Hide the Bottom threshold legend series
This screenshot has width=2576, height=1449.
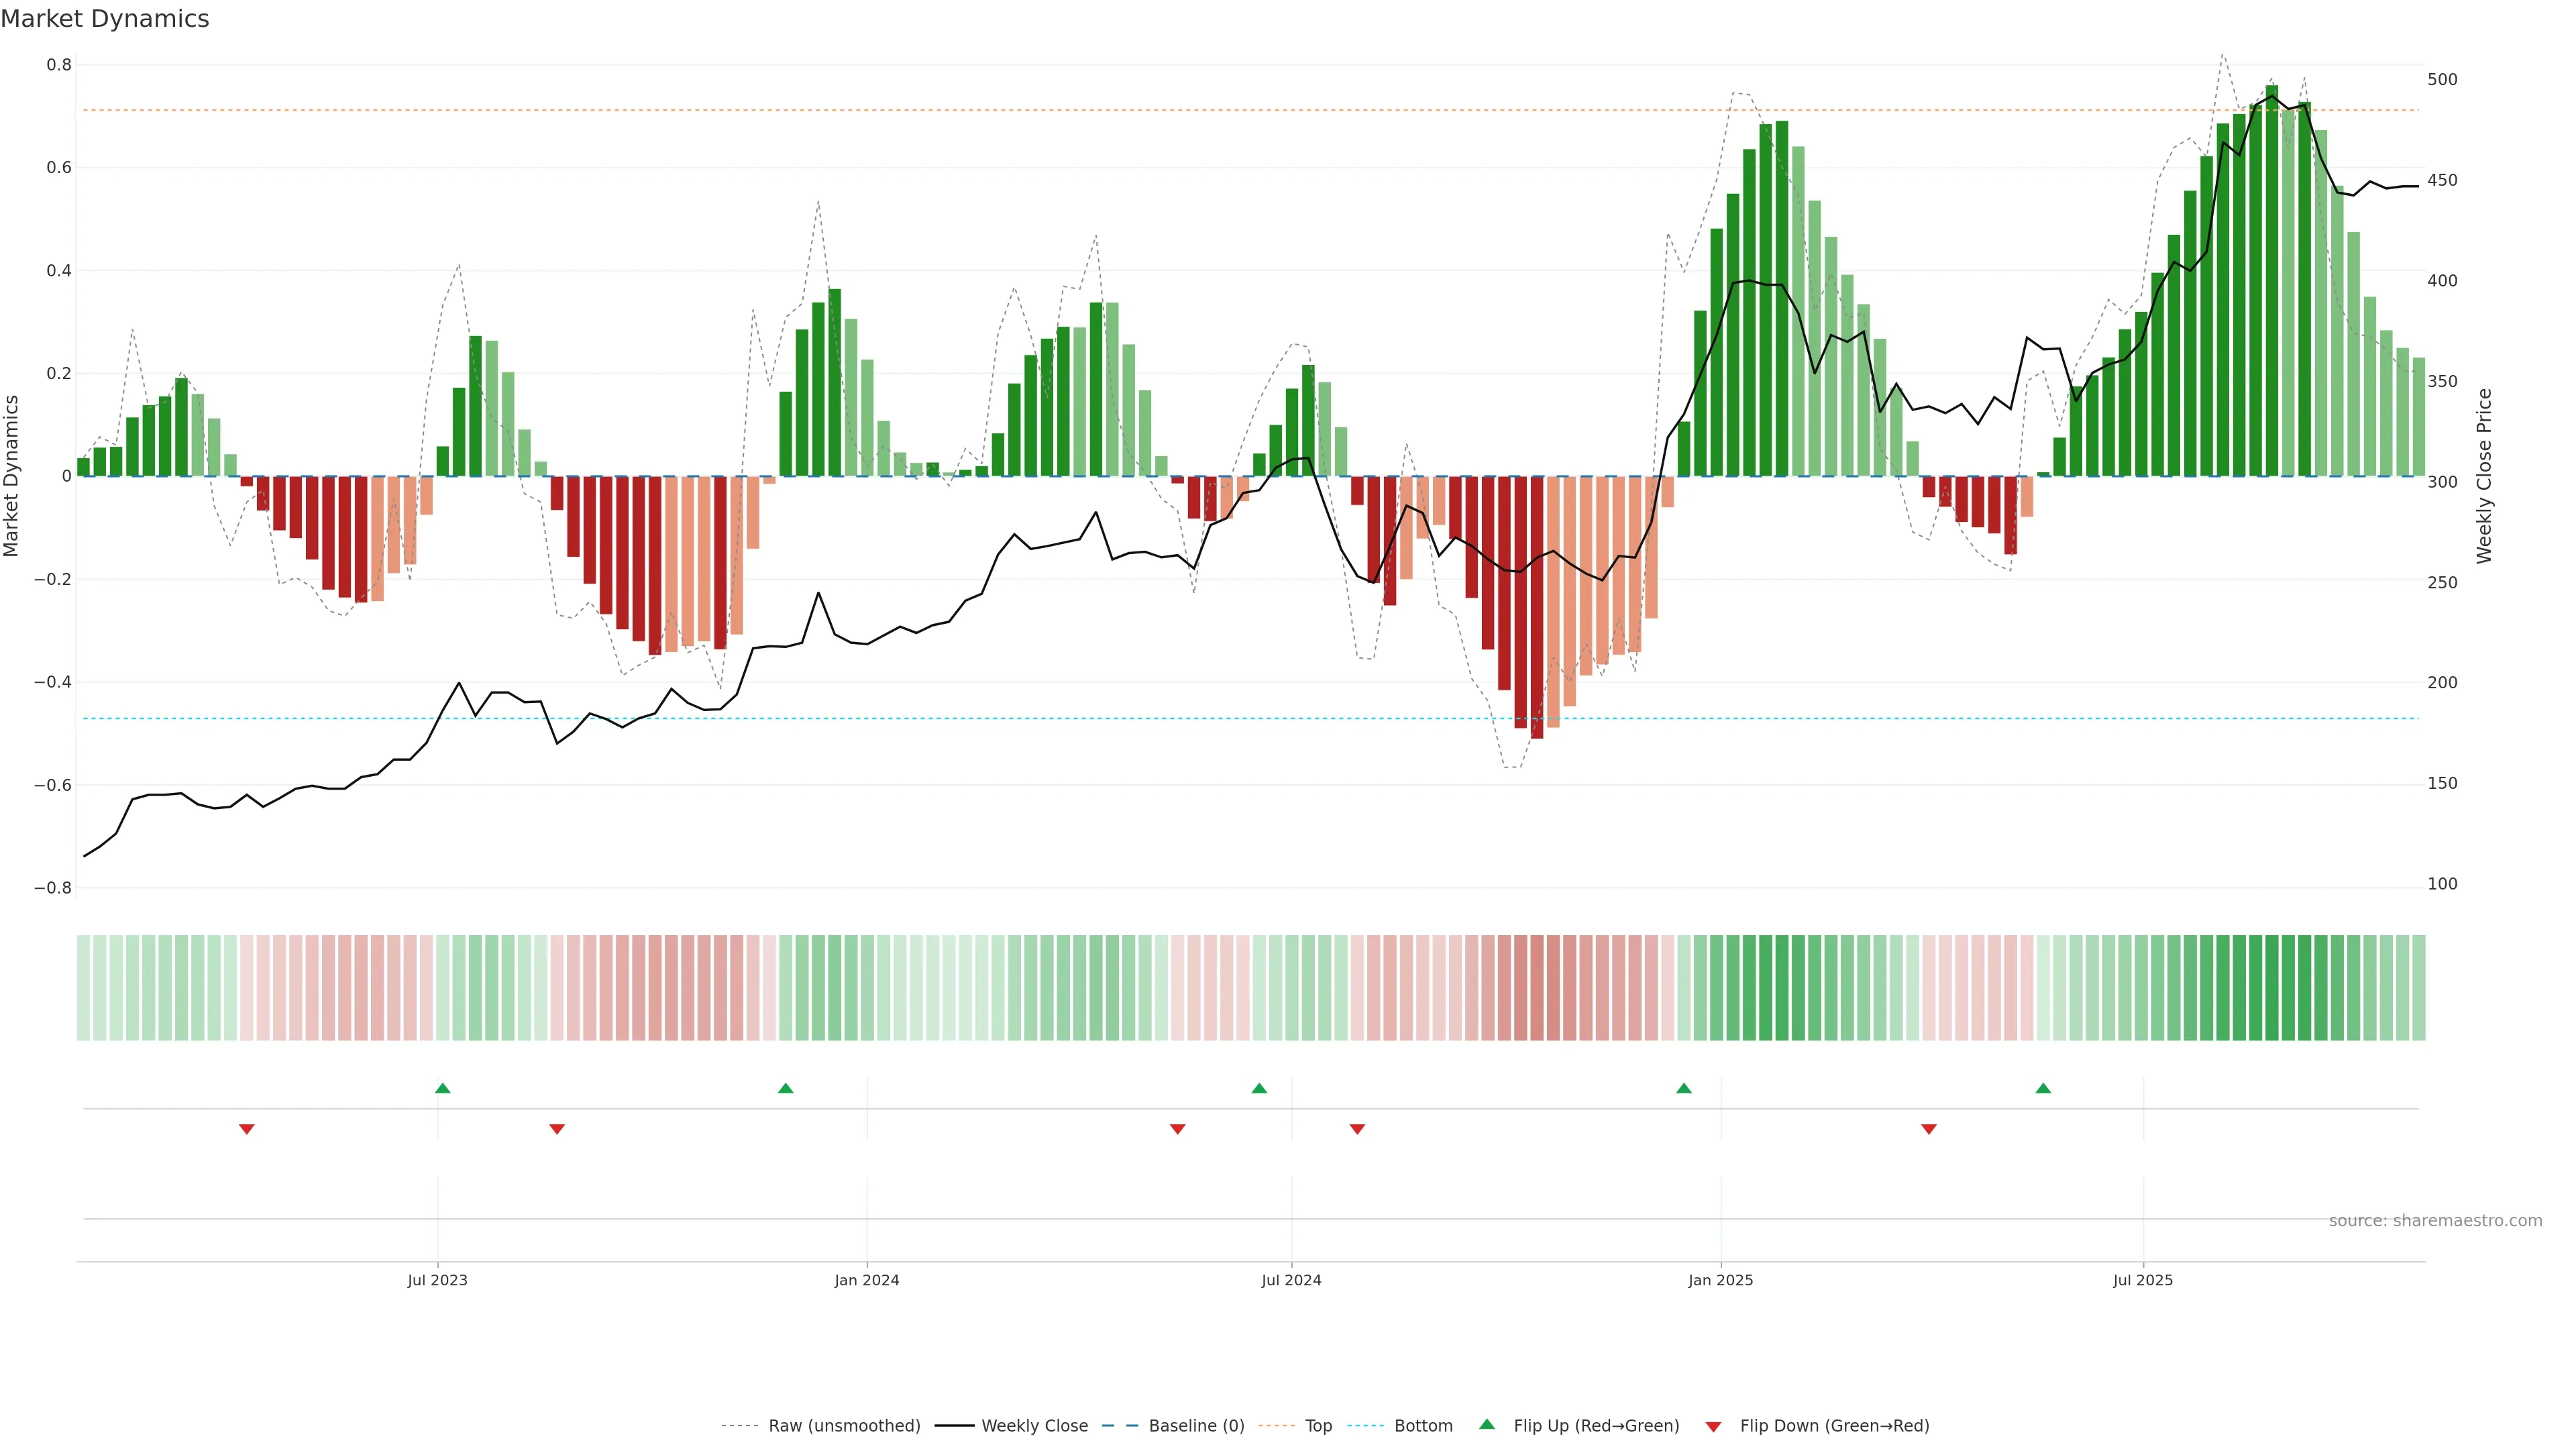pos(1423,1426)
